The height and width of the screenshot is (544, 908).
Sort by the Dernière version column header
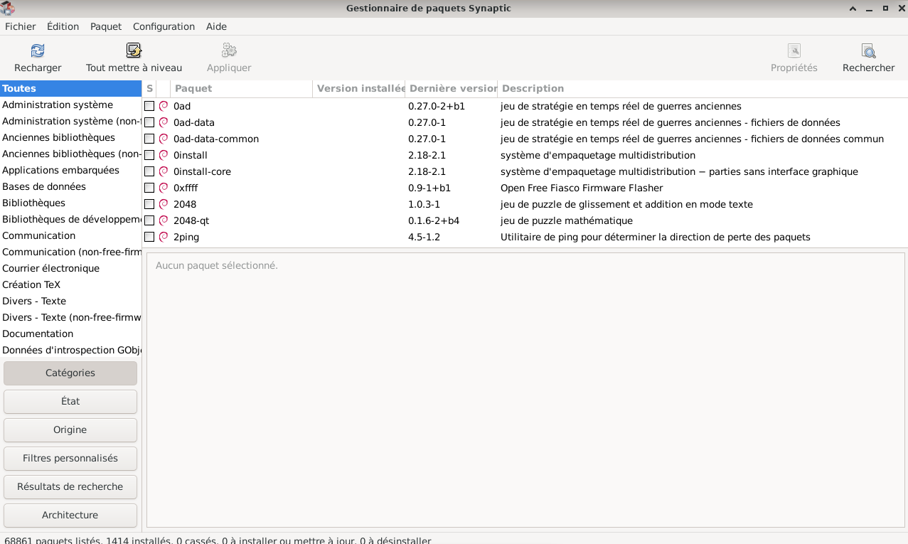pyautogui.click(x=452, y=88)
